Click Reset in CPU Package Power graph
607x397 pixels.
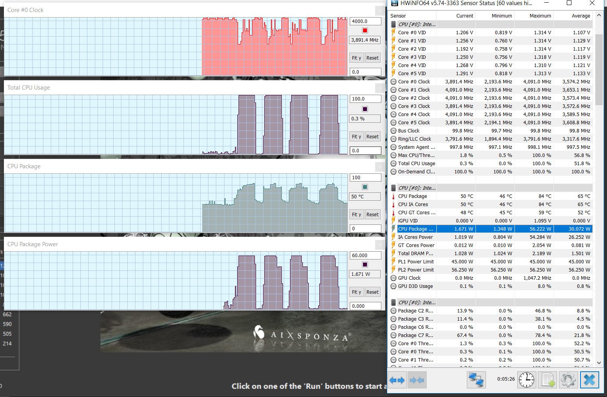tap(372, 292)
